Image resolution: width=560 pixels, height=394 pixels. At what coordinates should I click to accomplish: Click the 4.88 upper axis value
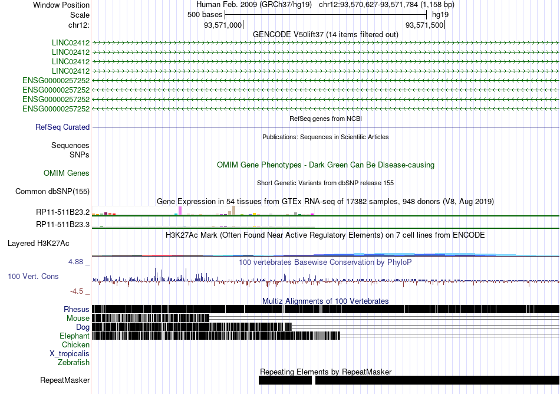click(76, 262)
